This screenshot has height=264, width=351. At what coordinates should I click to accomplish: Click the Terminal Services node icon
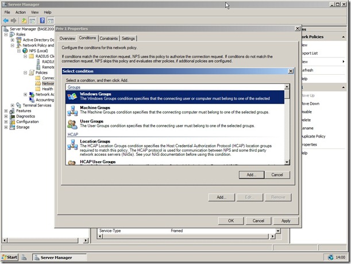(x=18, y=105)
